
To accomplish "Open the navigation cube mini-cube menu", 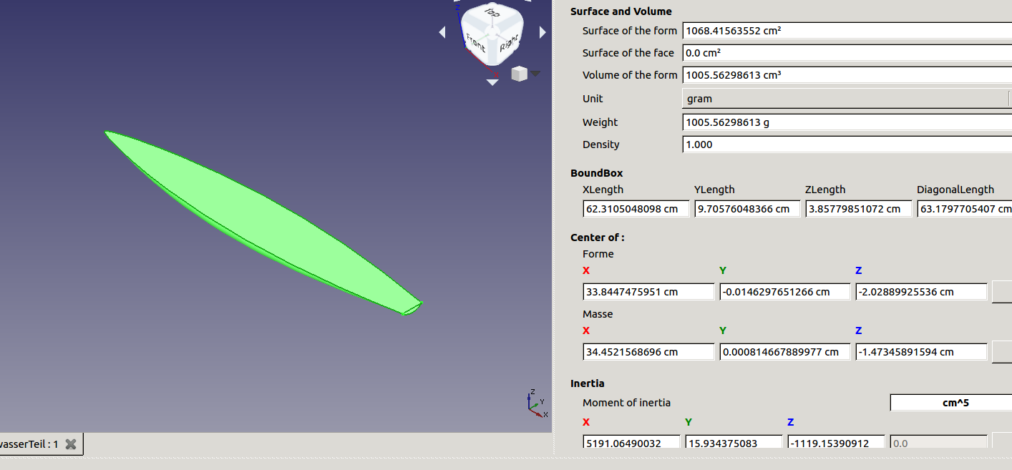I will (x=525, y=74).
